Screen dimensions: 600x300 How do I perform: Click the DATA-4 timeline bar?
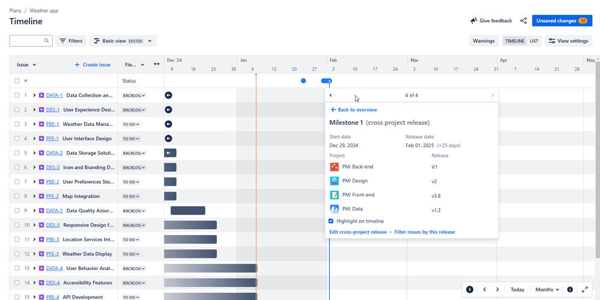pos(210,268)
